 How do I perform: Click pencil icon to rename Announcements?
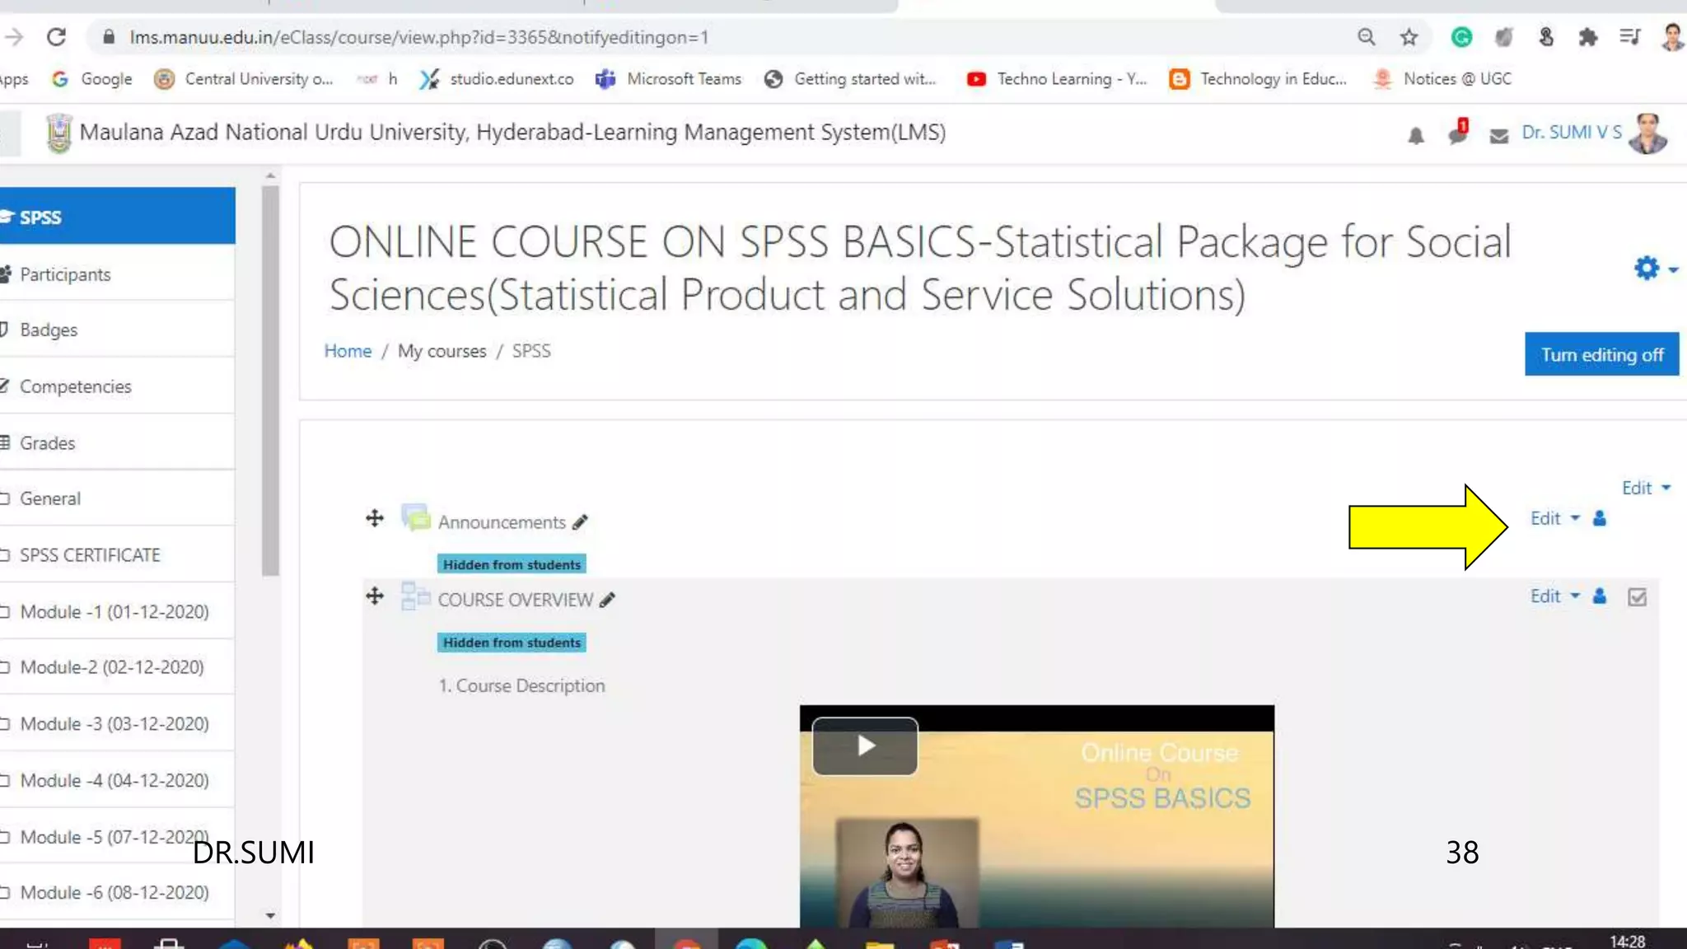point(580,522)
